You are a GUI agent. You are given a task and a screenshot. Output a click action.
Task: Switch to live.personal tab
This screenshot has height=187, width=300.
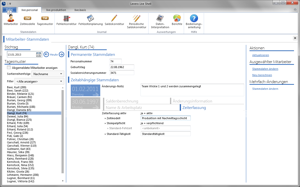click(30, 10)
